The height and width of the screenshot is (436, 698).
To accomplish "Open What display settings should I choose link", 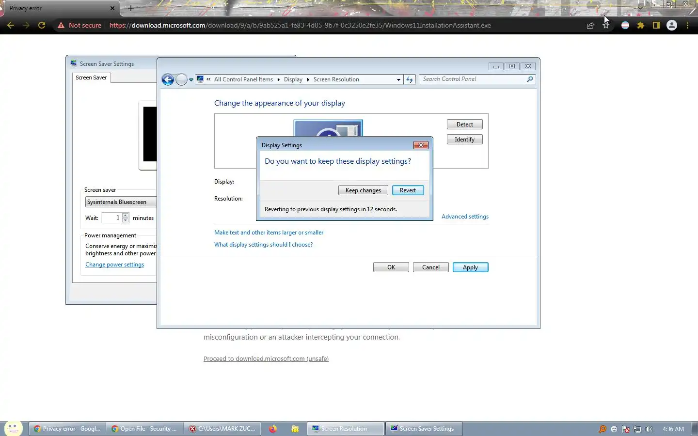I will pos(263,245).
